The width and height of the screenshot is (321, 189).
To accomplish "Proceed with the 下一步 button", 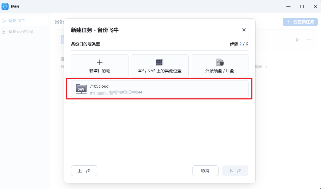I will [235, 171].
